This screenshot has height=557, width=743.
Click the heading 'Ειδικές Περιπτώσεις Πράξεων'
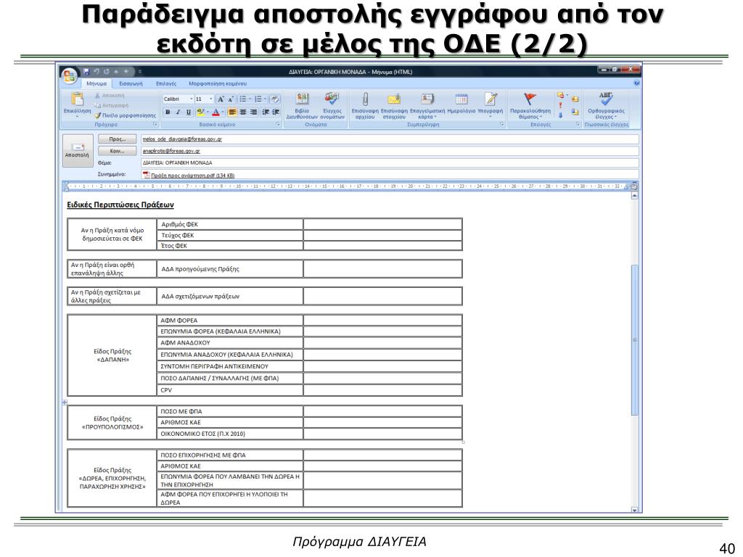[x=120, y=205]
